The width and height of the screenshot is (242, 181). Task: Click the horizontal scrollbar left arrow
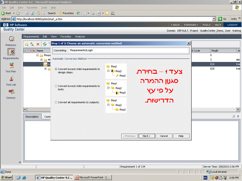[25, 110]
